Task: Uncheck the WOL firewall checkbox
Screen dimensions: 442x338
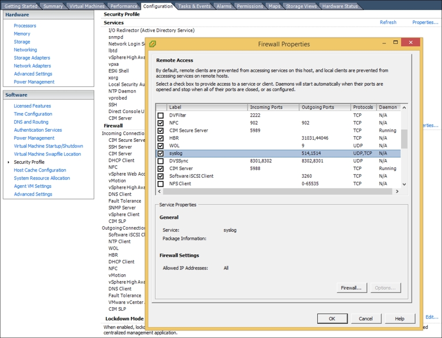Action: (x=160, y=146)
